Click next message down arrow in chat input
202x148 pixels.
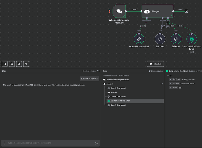[x=4, y=145]
